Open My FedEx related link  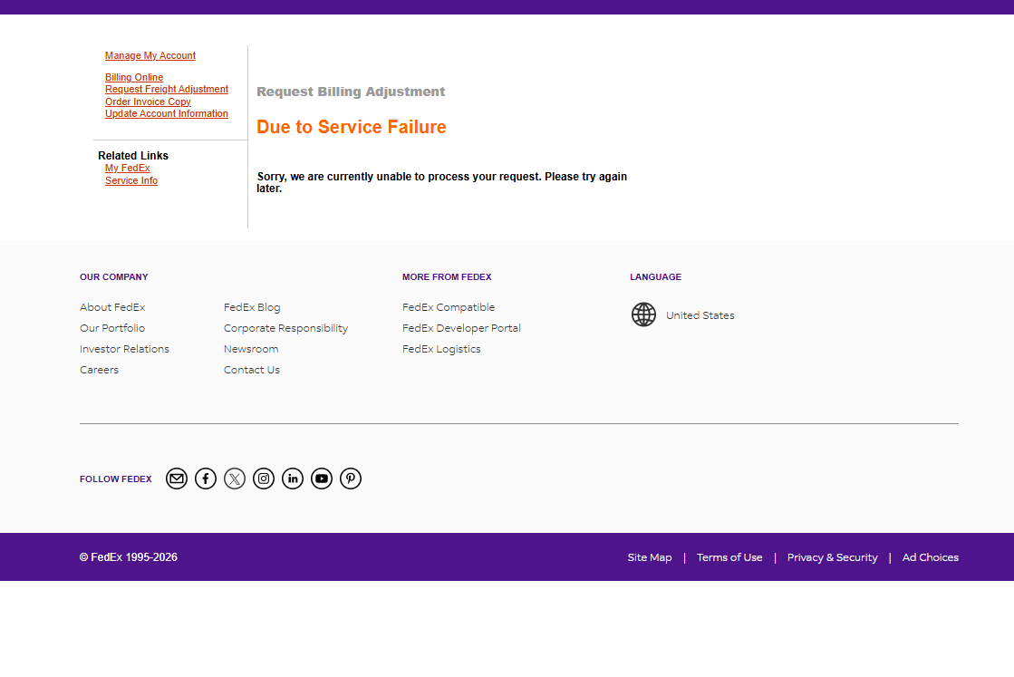[128, 169]
